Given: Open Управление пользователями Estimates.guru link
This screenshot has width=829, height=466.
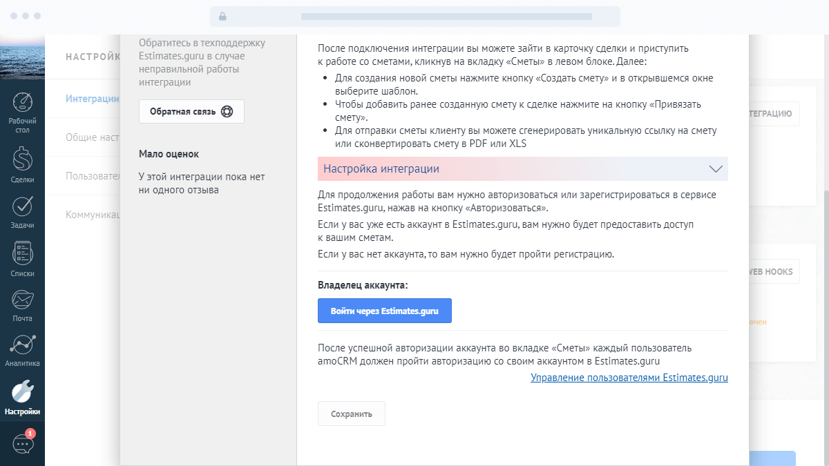Looking at the screenshot, I should point(629,378).
